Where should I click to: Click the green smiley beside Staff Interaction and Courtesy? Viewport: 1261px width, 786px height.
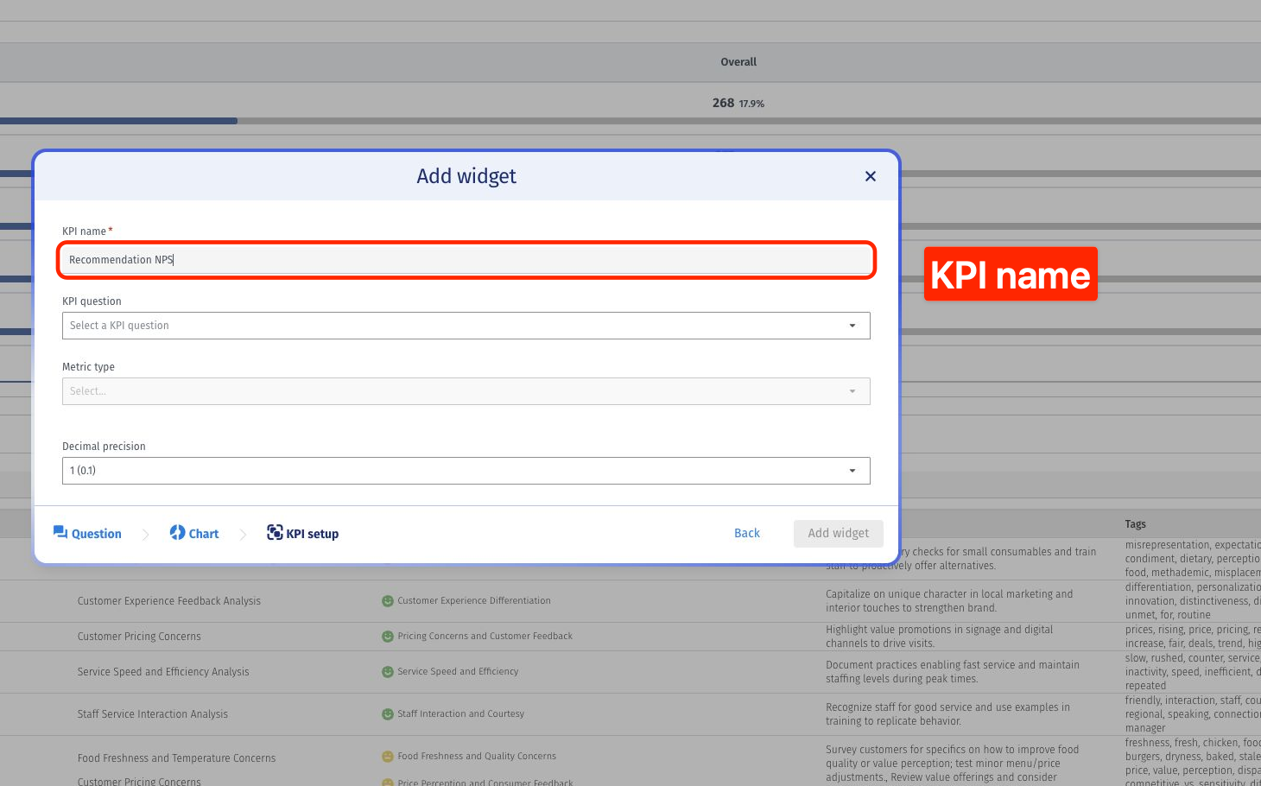point(388,714)
